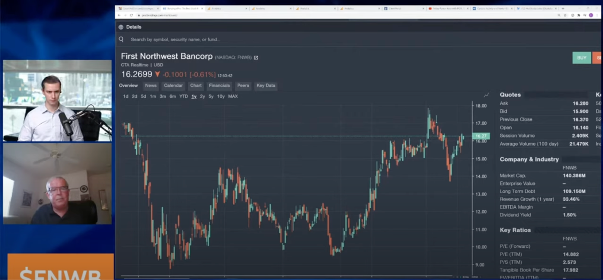
Task: Click the Bid value 15.900
Action: 580,111
